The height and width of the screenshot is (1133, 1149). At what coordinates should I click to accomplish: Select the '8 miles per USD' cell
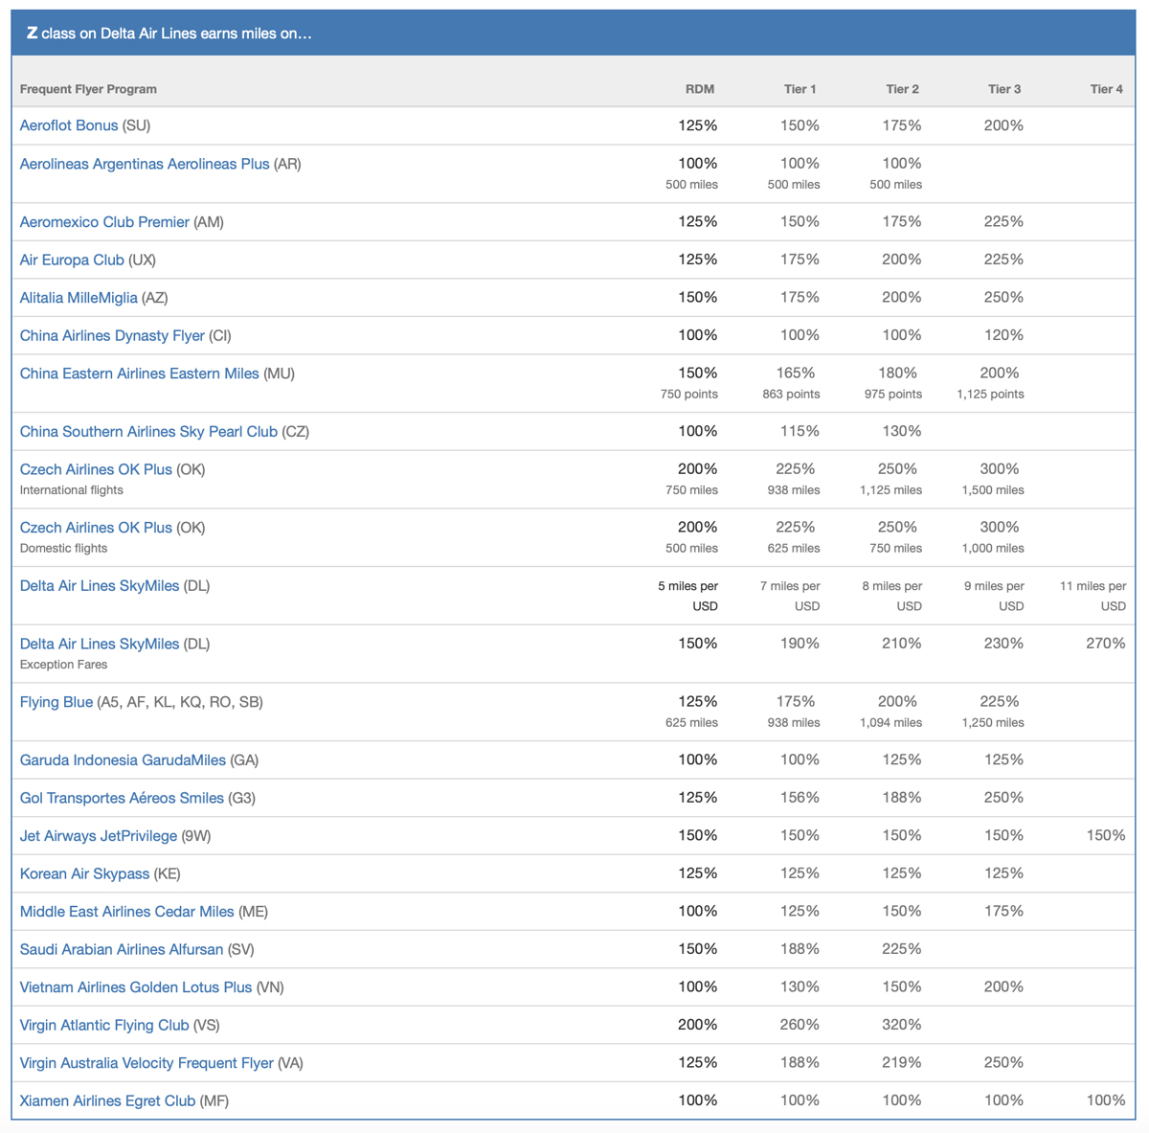click(892, 596)
